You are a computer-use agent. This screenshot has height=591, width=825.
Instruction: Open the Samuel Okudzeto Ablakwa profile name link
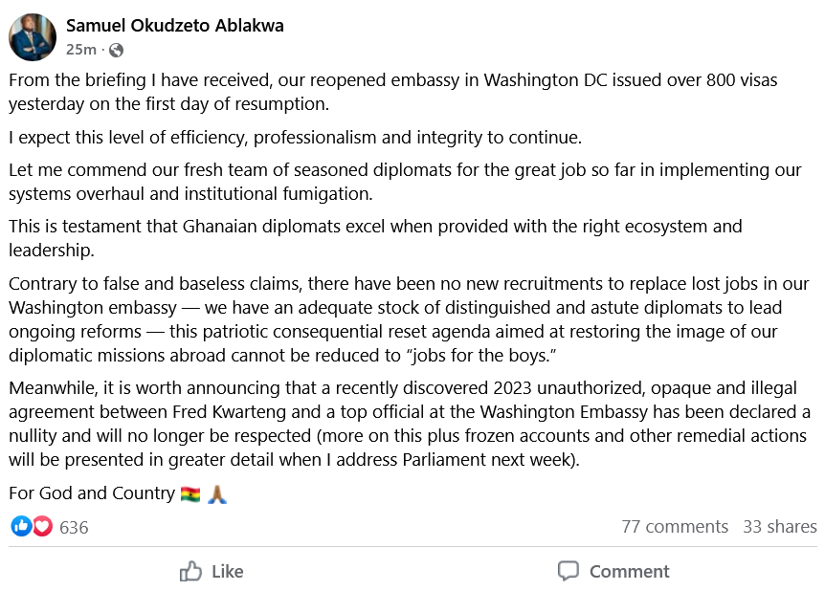tap(174, 26)
